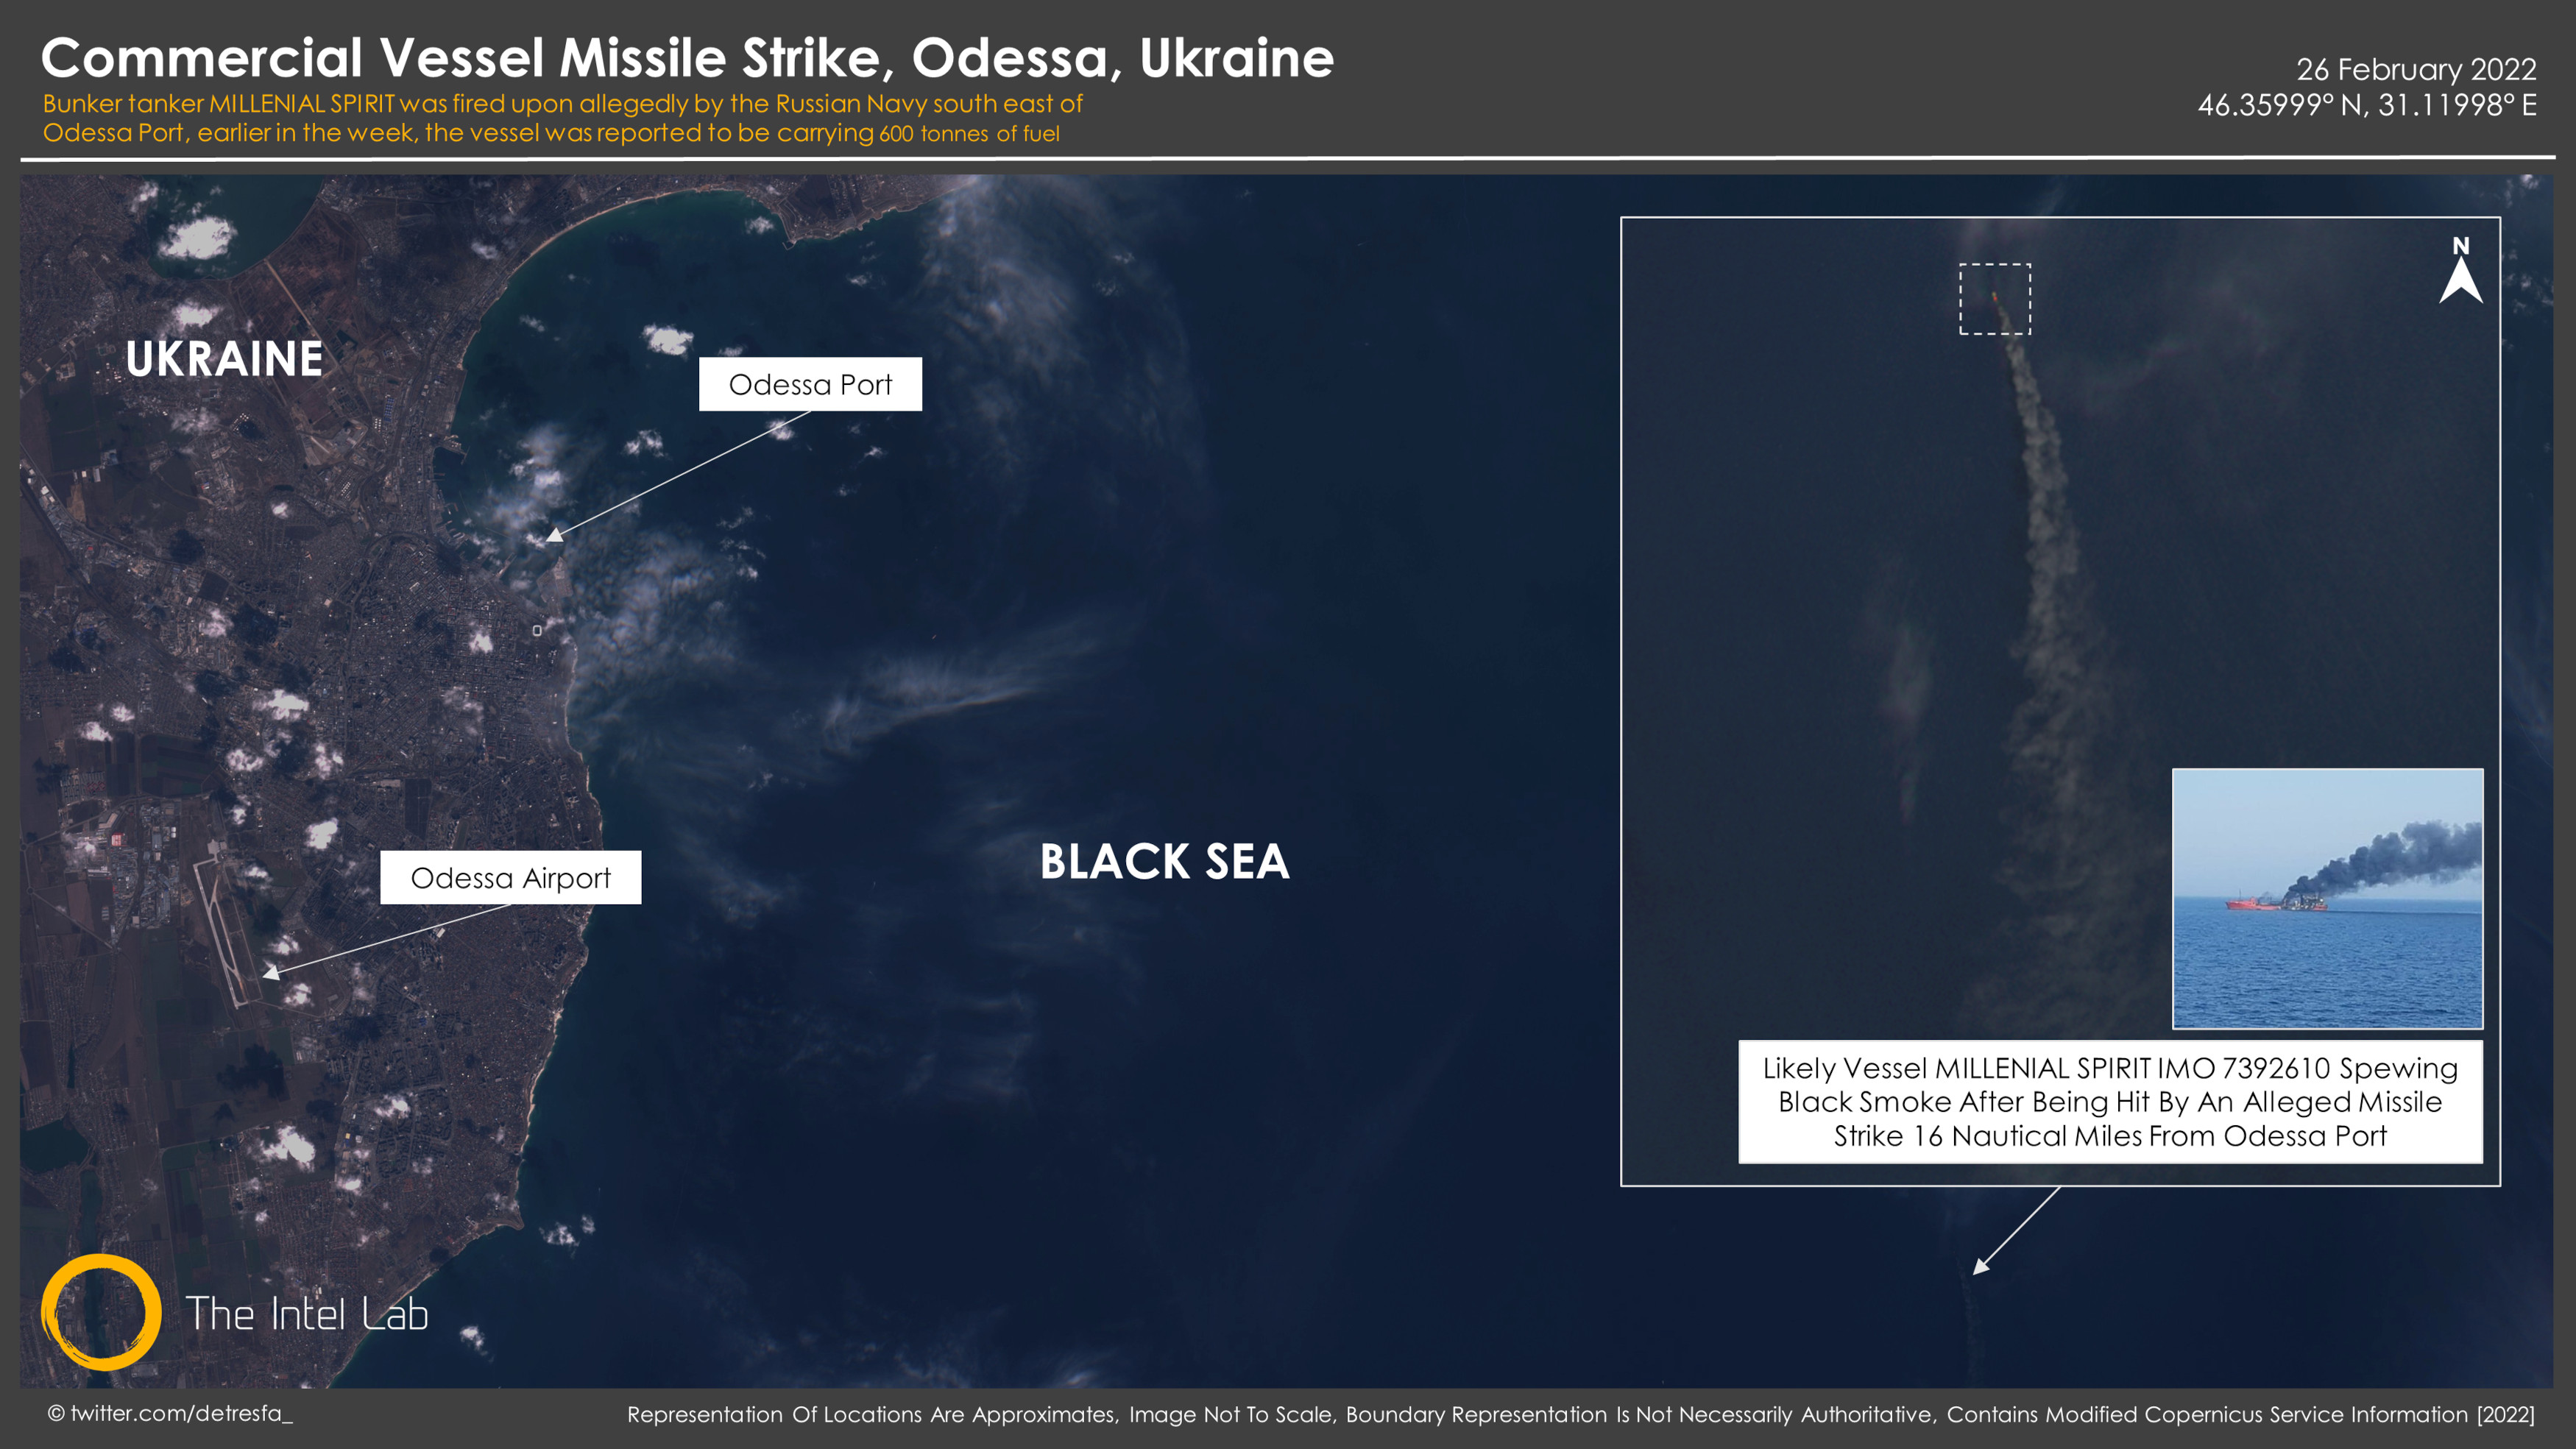The width and height of the screenshot is (2576, 1449).
Task: Click 'The Intel Lab' wordmark text
Action: click(x=307, y=1314)
